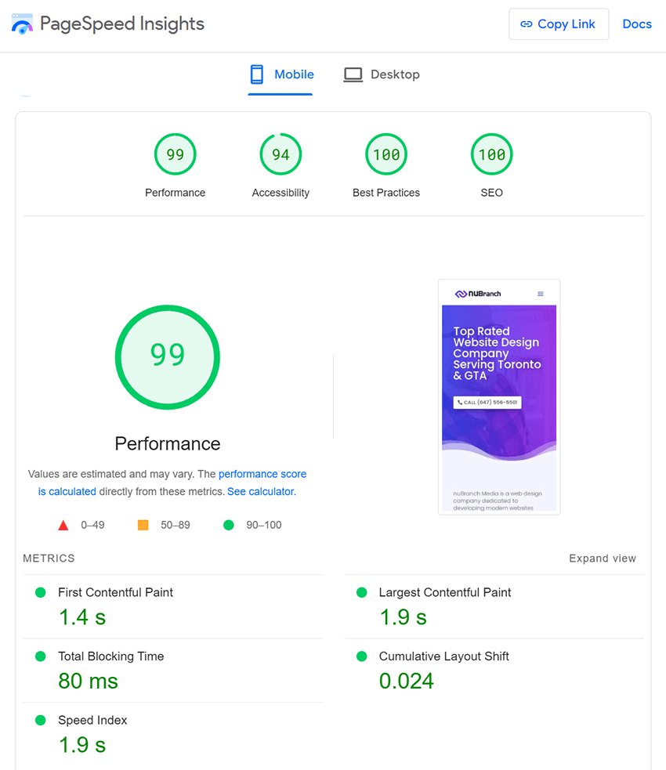Click the Speed Index metric
This screenshot has width=666, height=770.
[x=92, y=721]
